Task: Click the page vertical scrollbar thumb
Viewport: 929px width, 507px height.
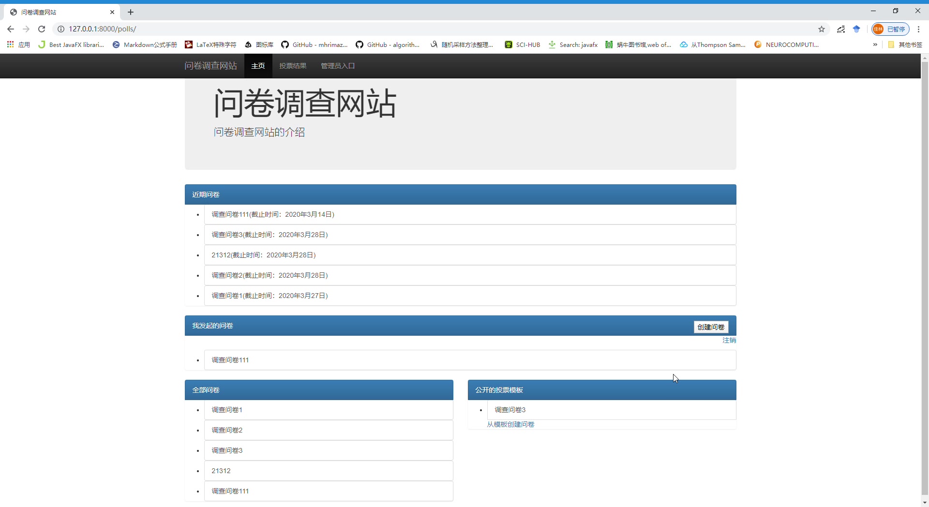Action: [925, 278]
